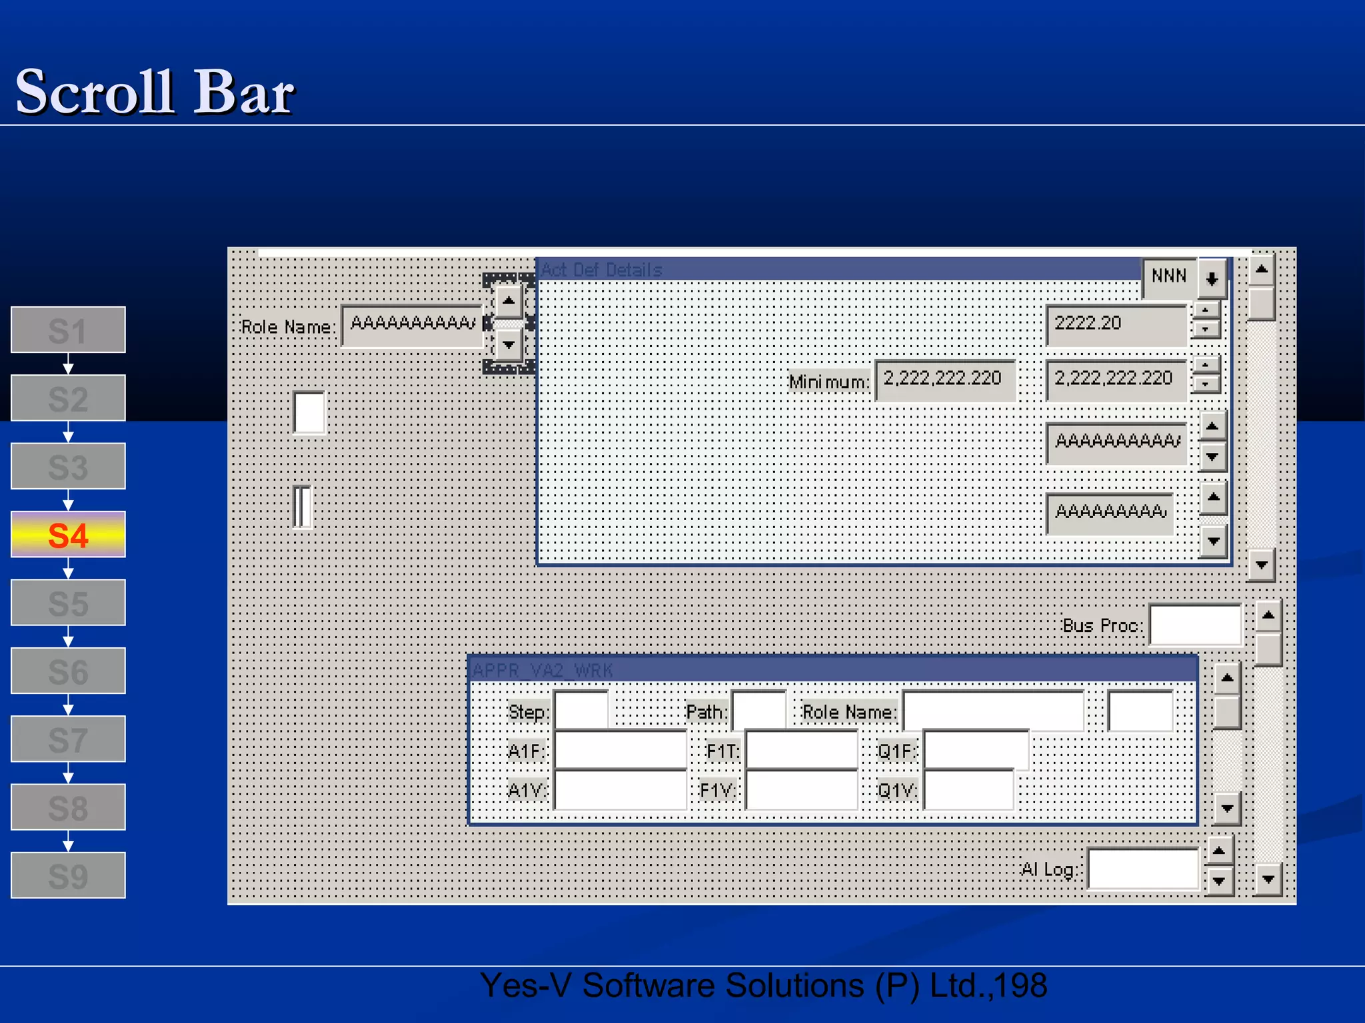The height and width of the screenshot is (1023, 1365).
Task: Click up arrow beside the top-left Role Name field
Action: pyautogui.click(x=509, y=301)
